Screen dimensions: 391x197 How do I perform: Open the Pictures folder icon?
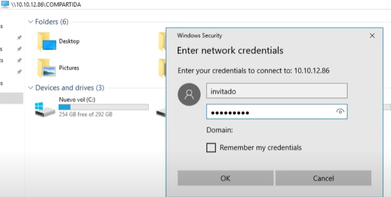[x=46, y=68]
